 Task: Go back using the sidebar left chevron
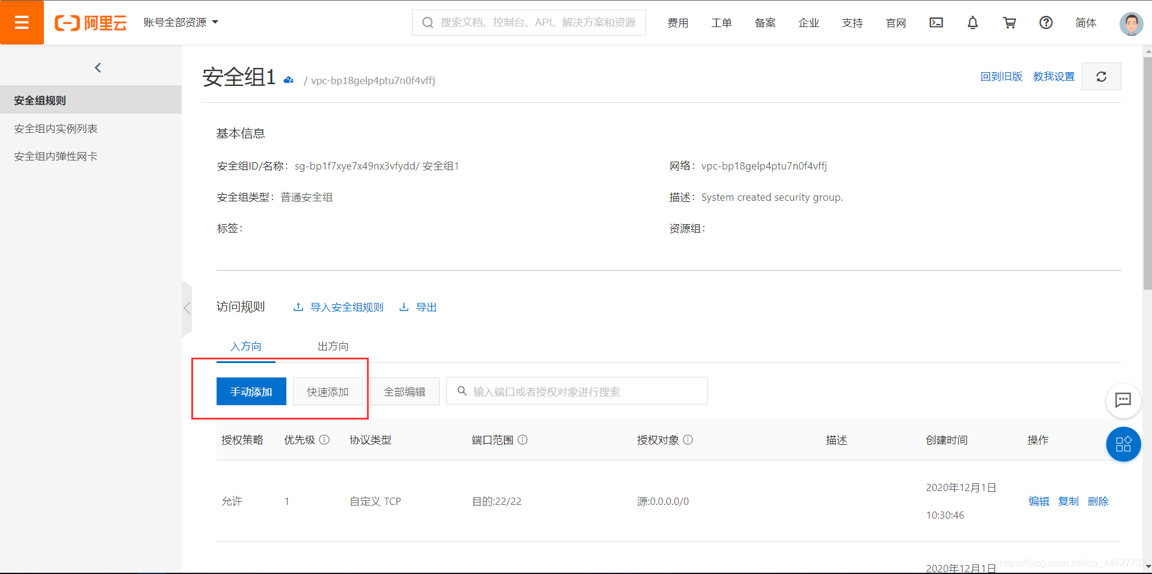click(97, 68)
